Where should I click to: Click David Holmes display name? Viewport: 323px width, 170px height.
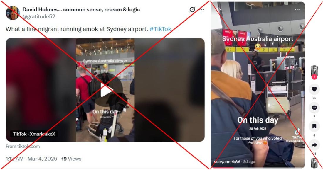[81, 9]
